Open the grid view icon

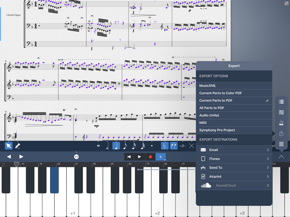click(x=281, y=145)
